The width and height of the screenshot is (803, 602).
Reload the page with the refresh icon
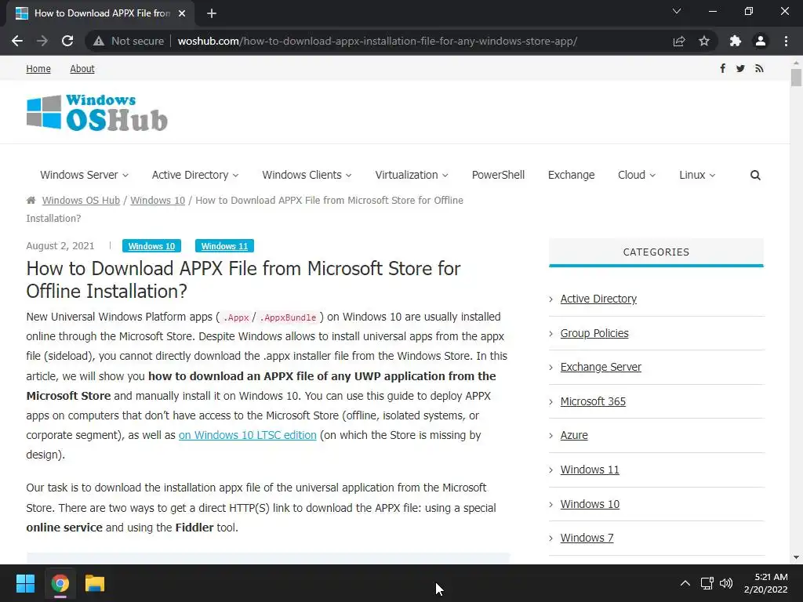(x=67, y=41)
